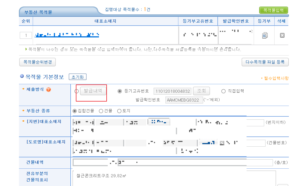Click the 조회 lookup button
Screen dimensions: 293x186
pos(201,91)
